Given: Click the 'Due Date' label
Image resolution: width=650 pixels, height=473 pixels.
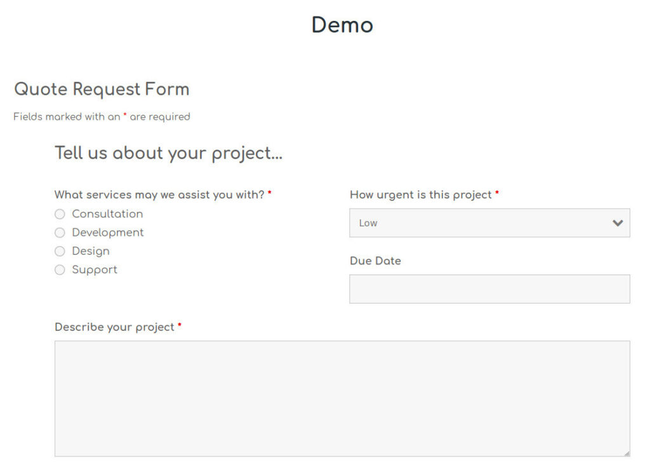Looking at the screenshot, I should [376, 261].
